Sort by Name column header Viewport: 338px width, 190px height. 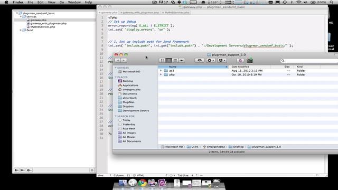click(x=193, y=67)
